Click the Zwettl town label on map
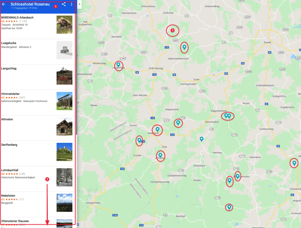Viewport: 301px width, 228px height. (x=267, y=42)
